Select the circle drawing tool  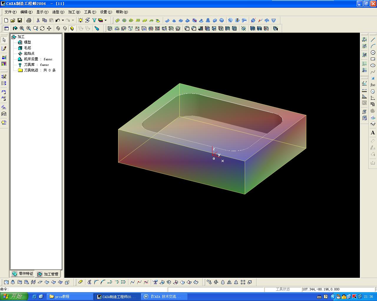click(x=373, y=53)
